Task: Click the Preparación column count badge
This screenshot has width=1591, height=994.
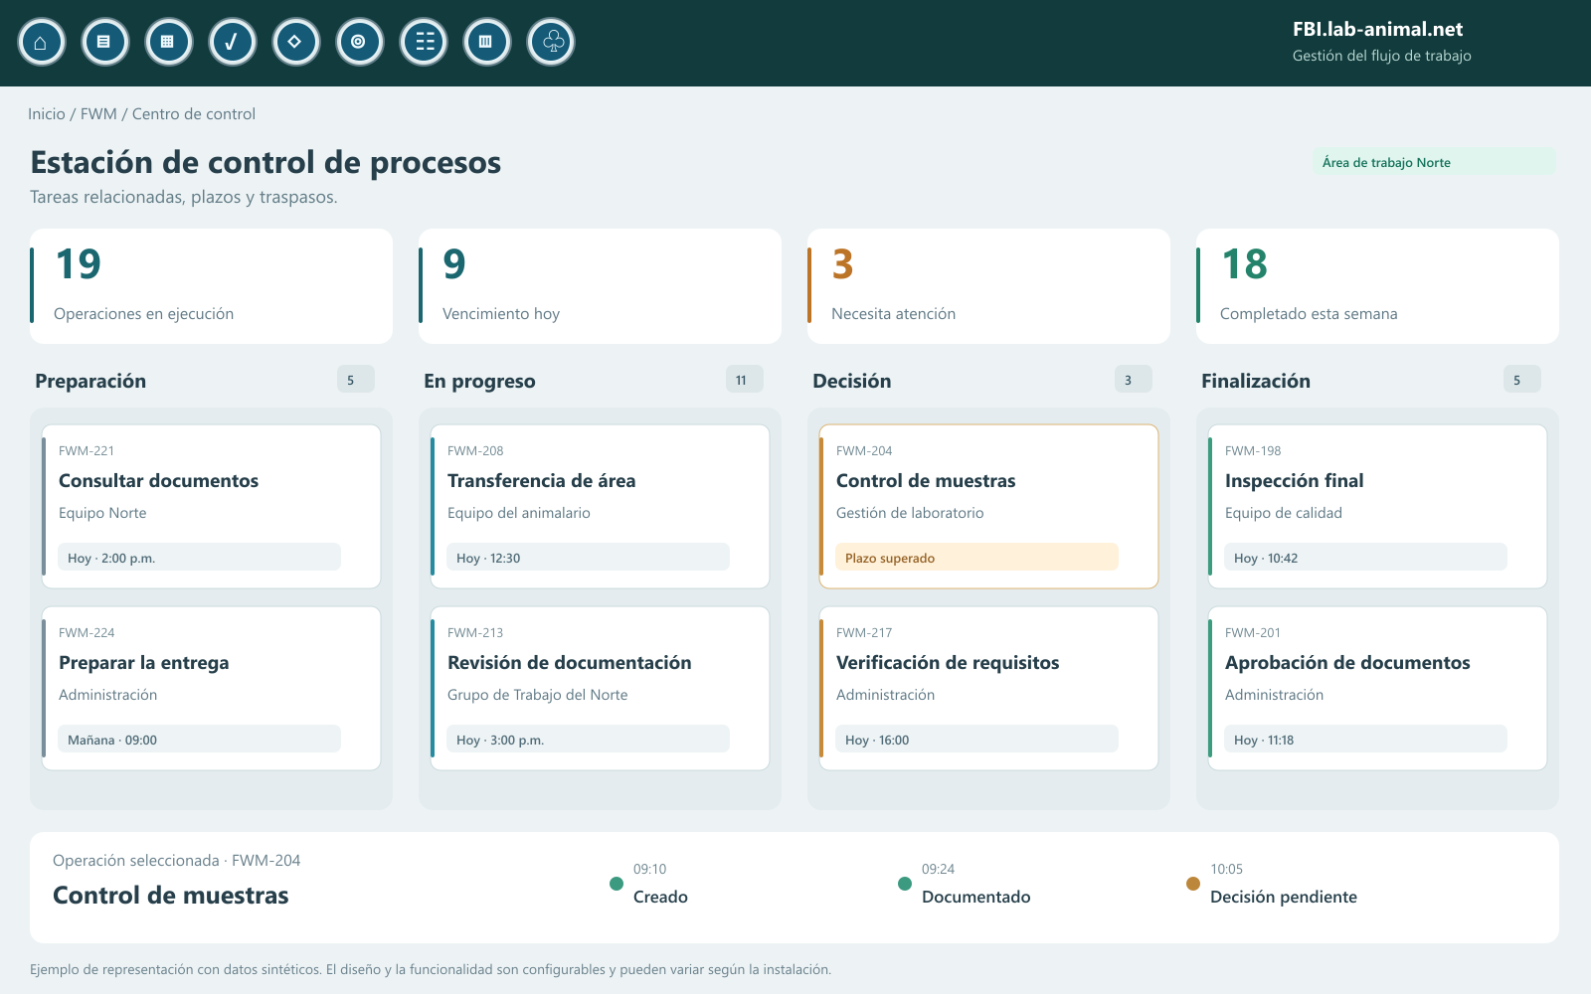Action: coord(355,380)
